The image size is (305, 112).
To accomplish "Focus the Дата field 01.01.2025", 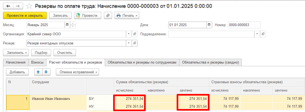I will (187, 25).
